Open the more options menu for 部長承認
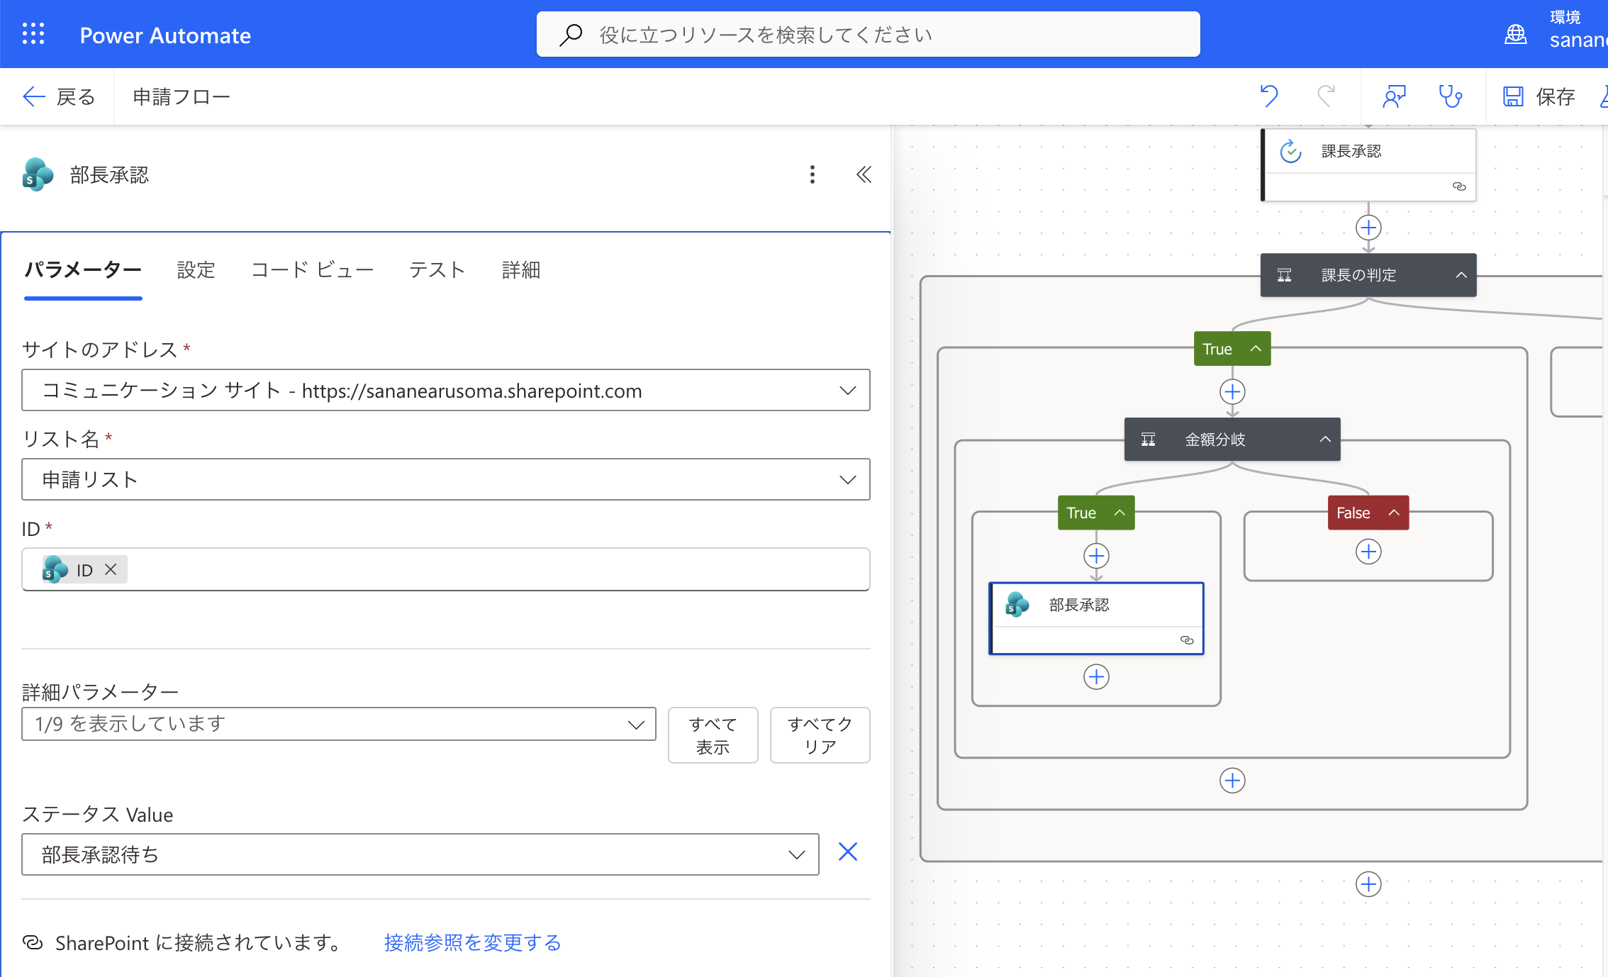This screenshot has width=1608, height=977. pyautogui.click(x=813, y=174)
